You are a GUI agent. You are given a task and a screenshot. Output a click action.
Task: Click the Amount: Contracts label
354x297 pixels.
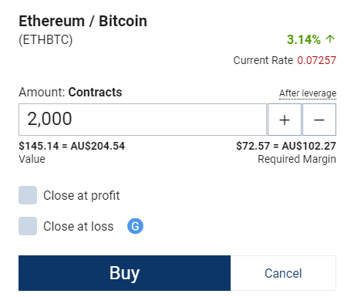point(70,92)
